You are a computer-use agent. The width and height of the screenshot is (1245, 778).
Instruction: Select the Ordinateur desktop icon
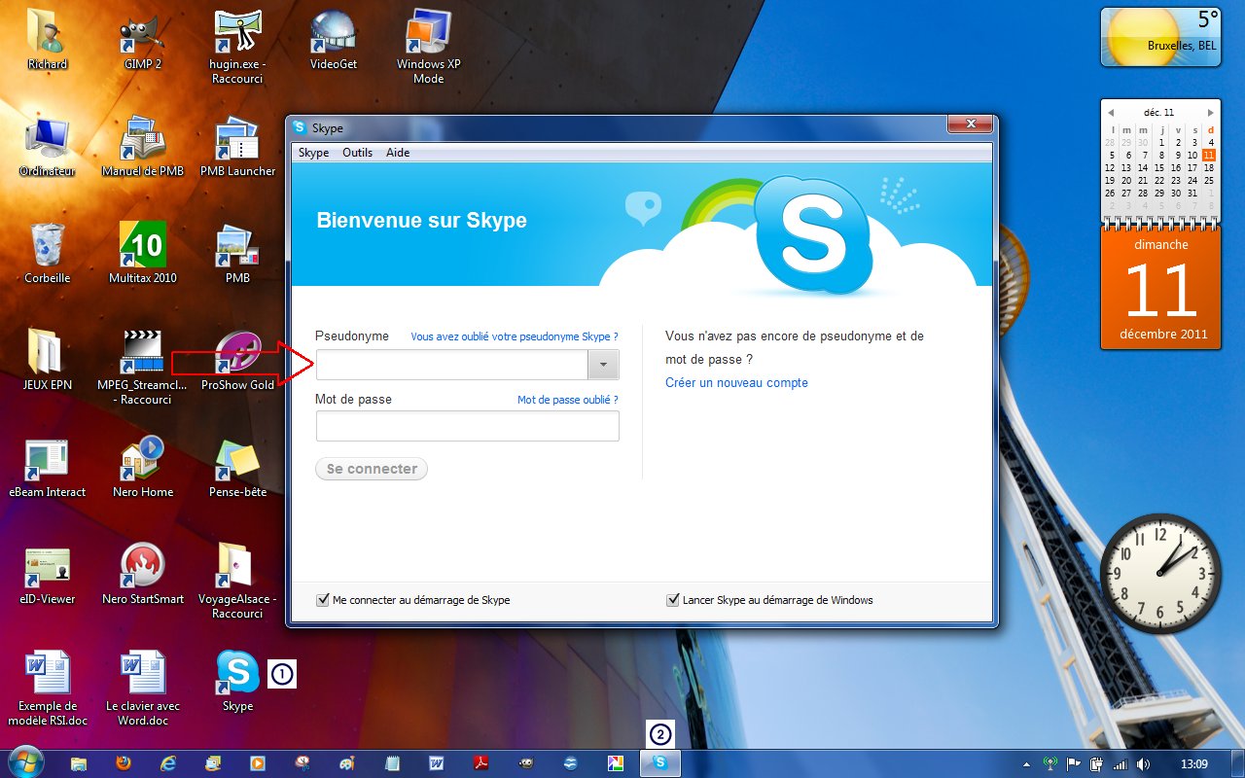click(48, 148)
